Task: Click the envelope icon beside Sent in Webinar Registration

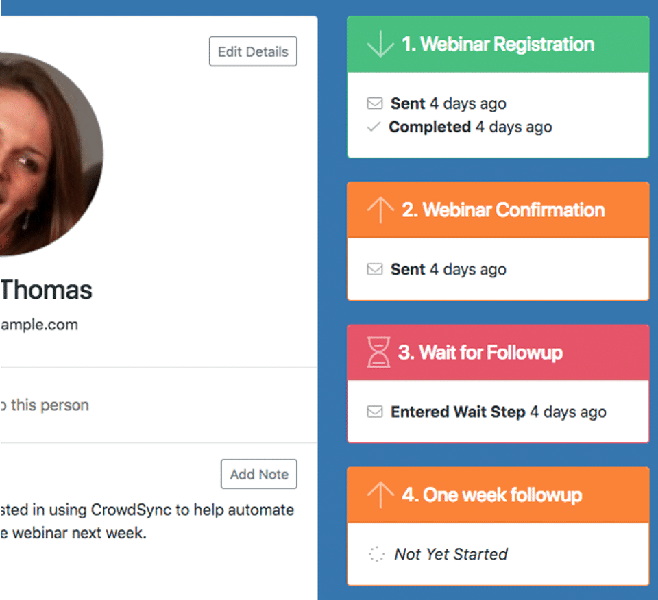Action: [x=375, y=104]
